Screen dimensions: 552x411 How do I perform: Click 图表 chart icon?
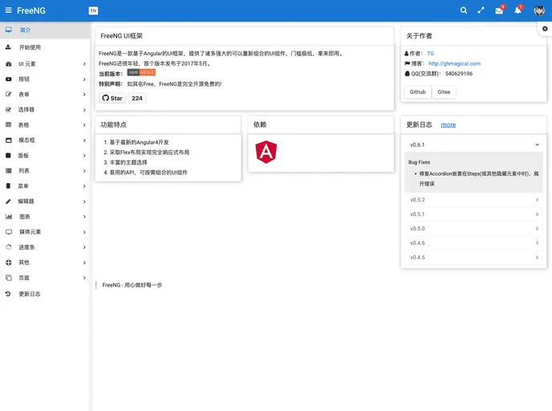9,217
